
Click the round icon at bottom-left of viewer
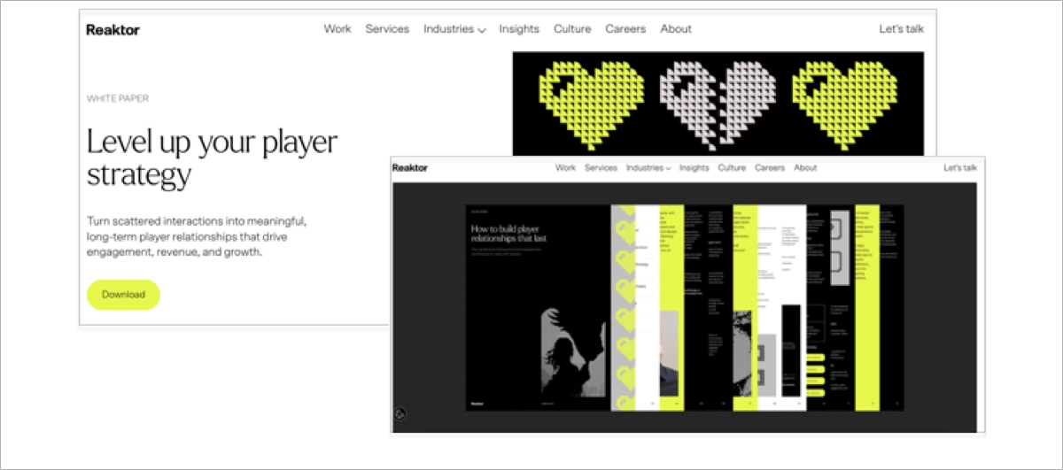click(400, 412)
